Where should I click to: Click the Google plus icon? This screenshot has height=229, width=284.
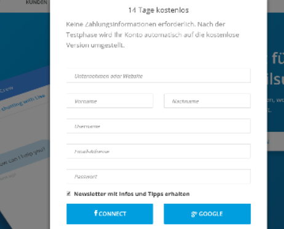point(194,214)
